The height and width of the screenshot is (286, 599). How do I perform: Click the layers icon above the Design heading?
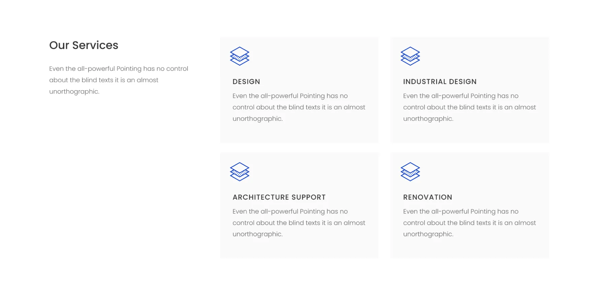pos(240,56)
